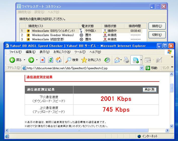Click the インターネット zone globe icon
178x141 pixels.
coord(139,136)
